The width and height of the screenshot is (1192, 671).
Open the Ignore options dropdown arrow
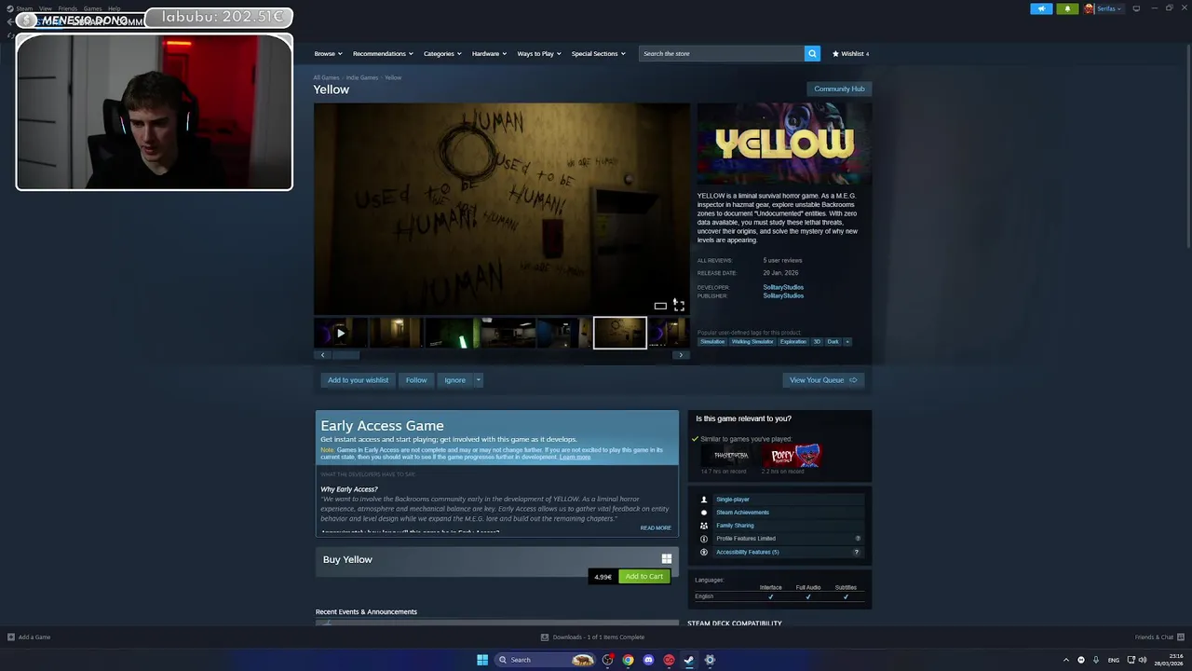tap(478, 380)
